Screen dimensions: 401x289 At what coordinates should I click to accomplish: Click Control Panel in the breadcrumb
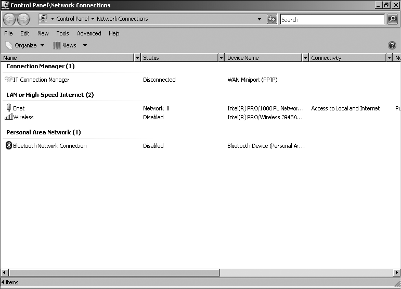[x=73, y=19]
